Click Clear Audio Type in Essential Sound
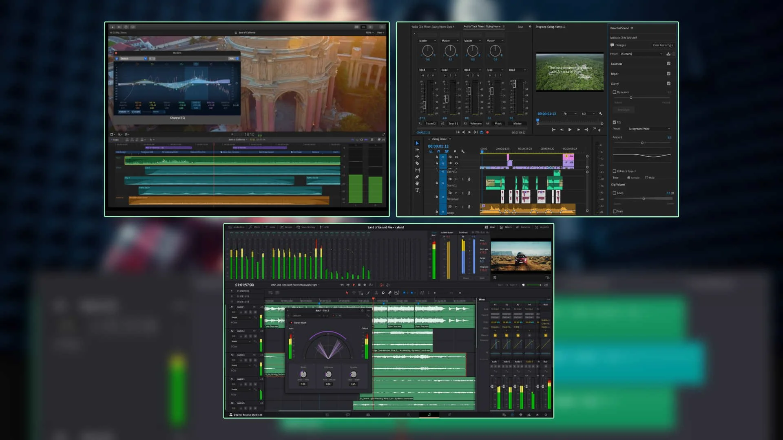The image size is (783, 440). (663, 45)
